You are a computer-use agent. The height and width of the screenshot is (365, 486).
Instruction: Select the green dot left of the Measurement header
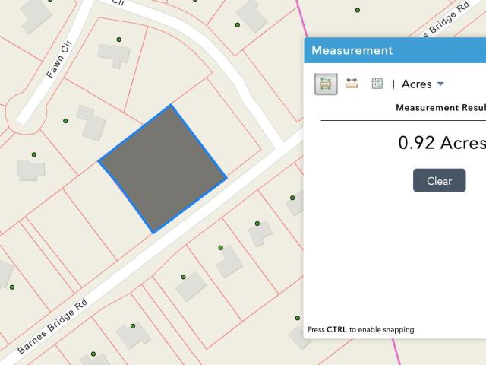point(238,25)
